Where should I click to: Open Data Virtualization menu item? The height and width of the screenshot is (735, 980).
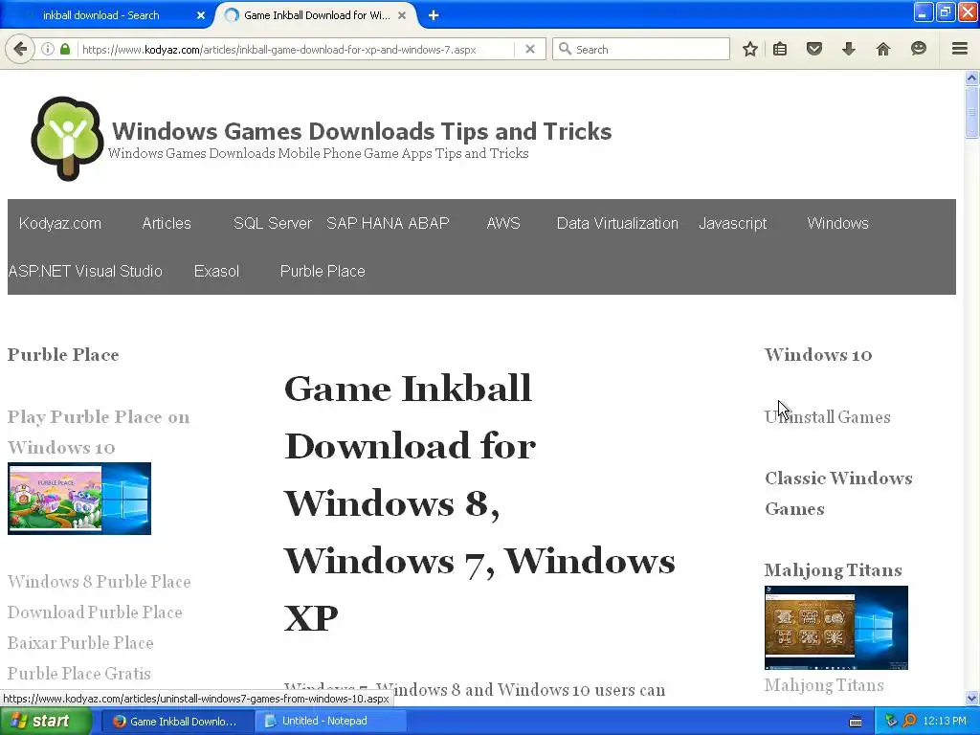[617, 223]
